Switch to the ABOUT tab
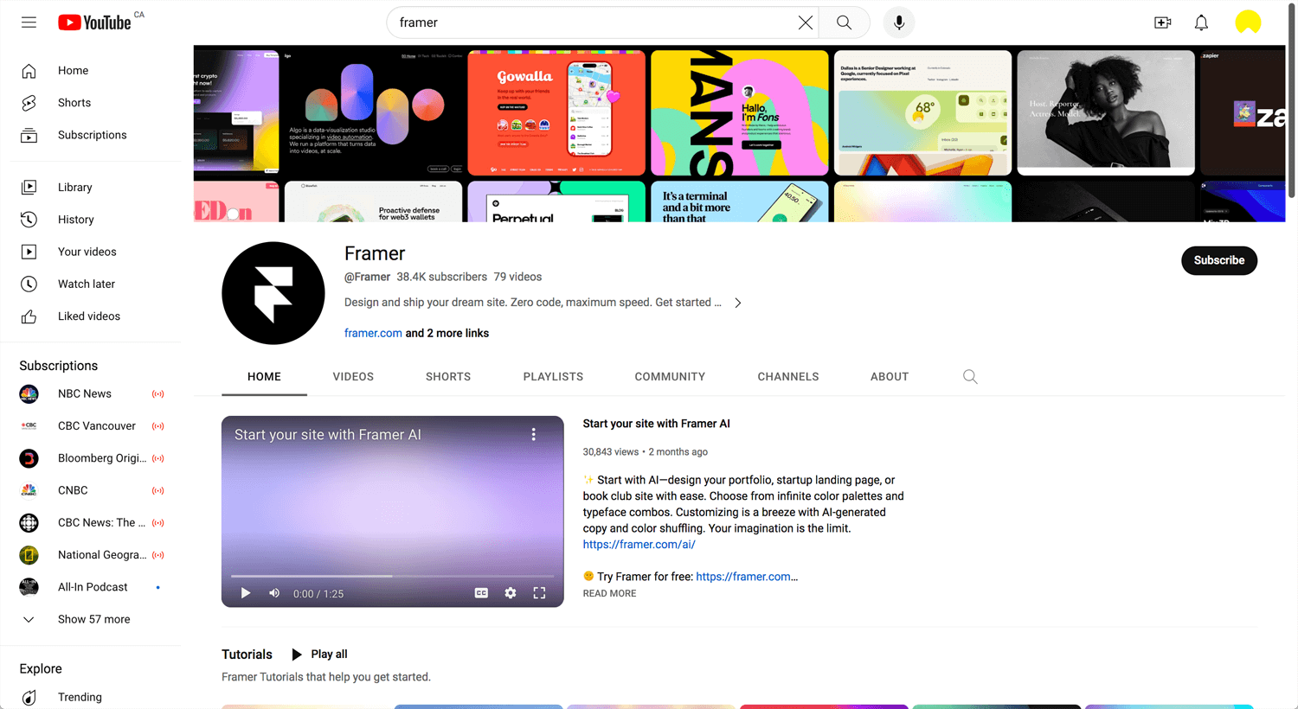The height and width of the screenshot is (709, 1298). pyautogui.click(x=890, y=377)
